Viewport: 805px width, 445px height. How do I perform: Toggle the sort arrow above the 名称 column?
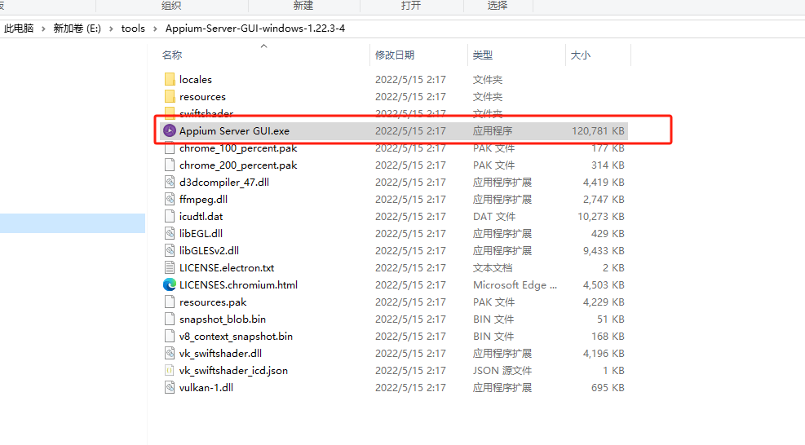click(264, 46)
